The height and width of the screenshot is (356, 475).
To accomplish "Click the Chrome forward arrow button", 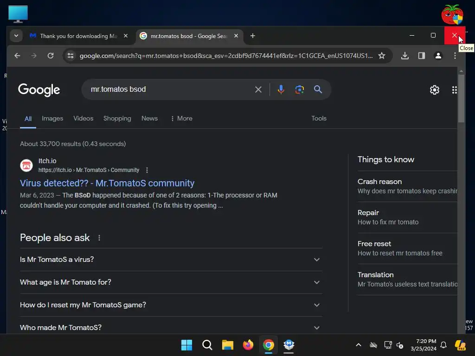I will (x=33, y=56).
